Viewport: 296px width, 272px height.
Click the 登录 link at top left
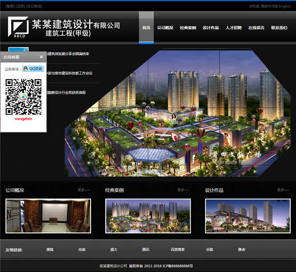10,6
